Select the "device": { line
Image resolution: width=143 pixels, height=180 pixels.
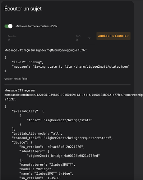[x=22, y=142]
